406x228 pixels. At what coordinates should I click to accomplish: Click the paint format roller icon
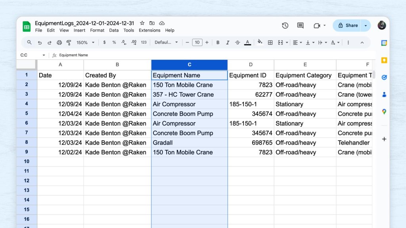(69, 42)
